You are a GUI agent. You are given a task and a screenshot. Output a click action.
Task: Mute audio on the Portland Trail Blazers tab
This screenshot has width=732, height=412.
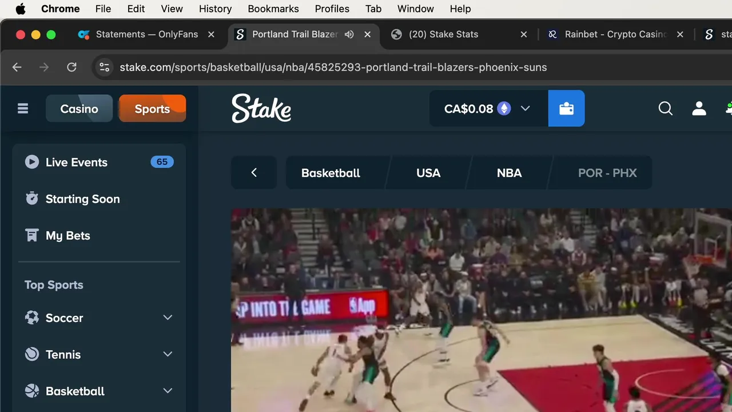(349, 34)
